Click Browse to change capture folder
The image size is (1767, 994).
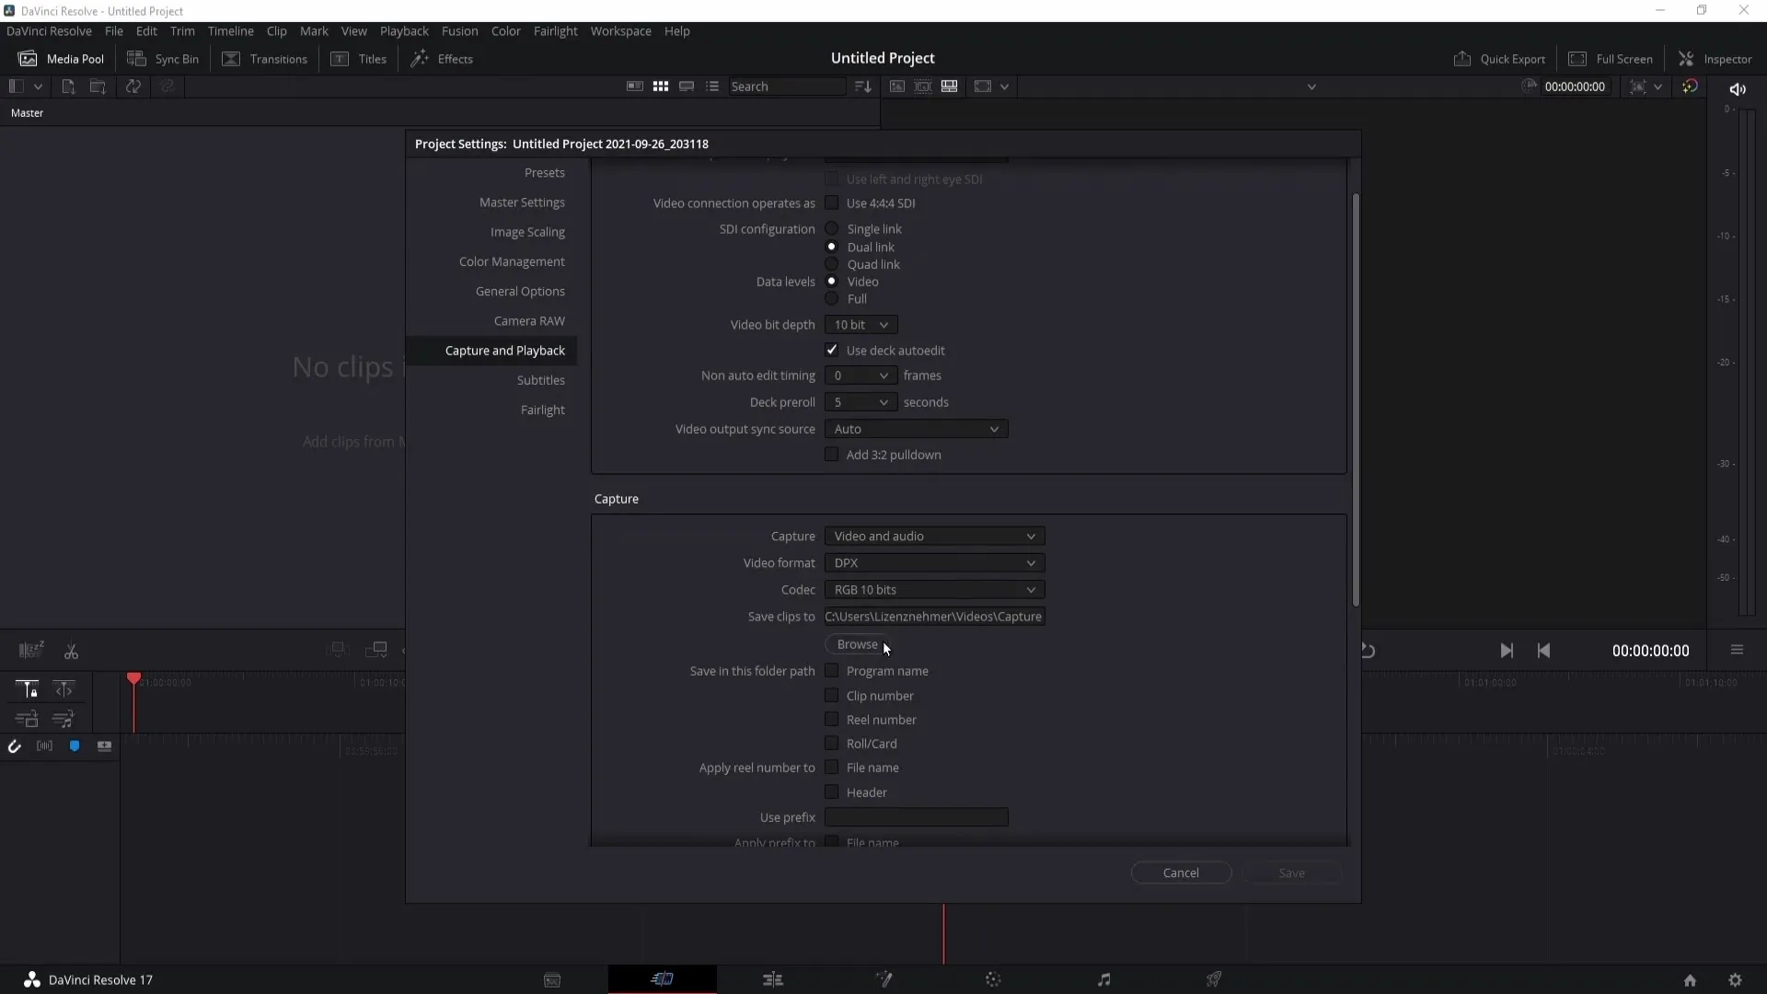[x=857, y=643]
